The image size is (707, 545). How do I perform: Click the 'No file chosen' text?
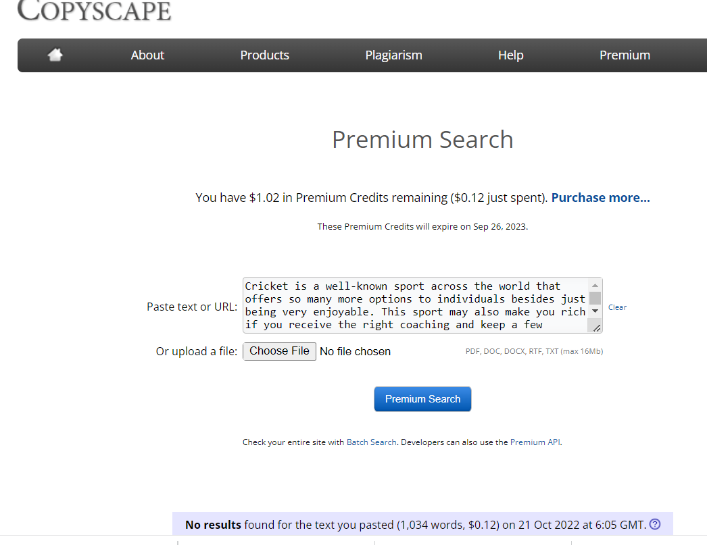355,351
